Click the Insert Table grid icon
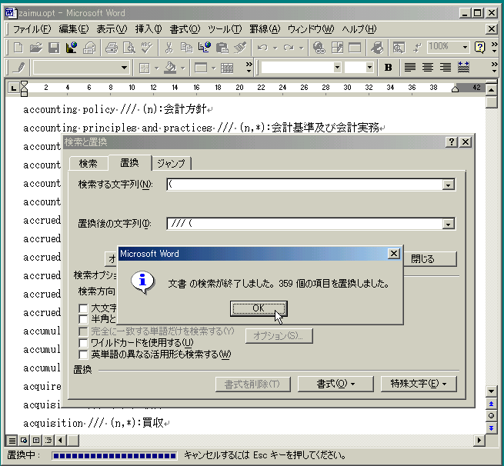The height and width of the screenshot is (466, 504). 227,68
